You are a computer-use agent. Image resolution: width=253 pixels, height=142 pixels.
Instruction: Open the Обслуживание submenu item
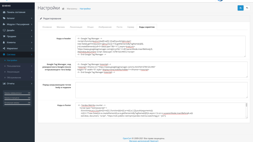tap(14, 78)
